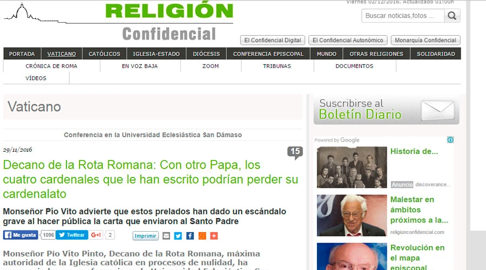The height and width of the screenshot is (270, 486).
Task: Open the Vaticano menu section
Action: point(62,54)
